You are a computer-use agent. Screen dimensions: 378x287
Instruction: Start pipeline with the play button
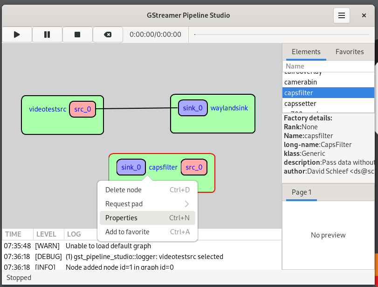point(17,35)
